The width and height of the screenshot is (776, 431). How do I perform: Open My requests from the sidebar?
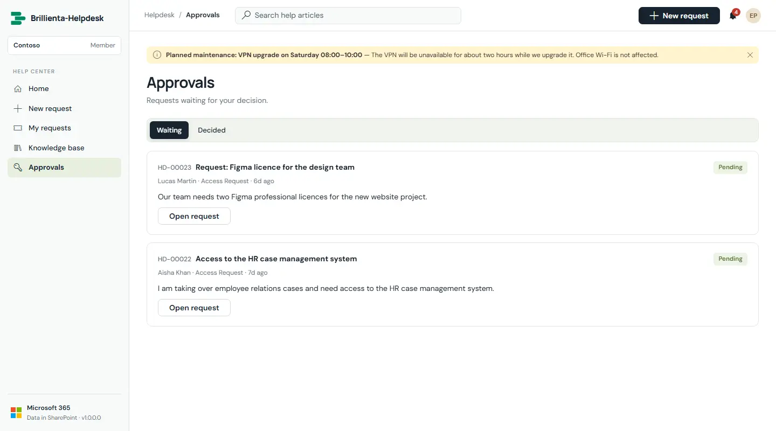[64, 128]
